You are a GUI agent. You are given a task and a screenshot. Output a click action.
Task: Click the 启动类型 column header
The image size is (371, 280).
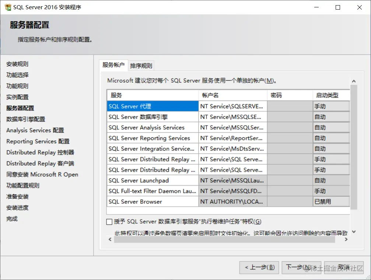click(x=331, y=95)
